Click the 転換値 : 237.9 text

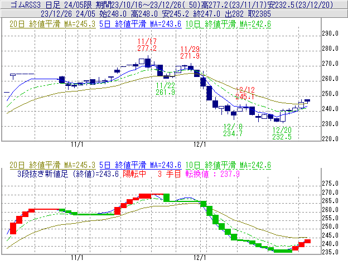coord(212,174)
